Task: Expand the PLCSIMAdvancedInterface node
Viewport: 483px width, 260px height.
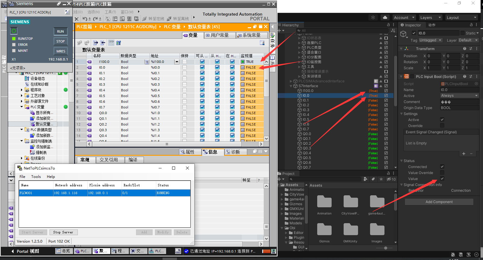Action: (x=291, y=81)
